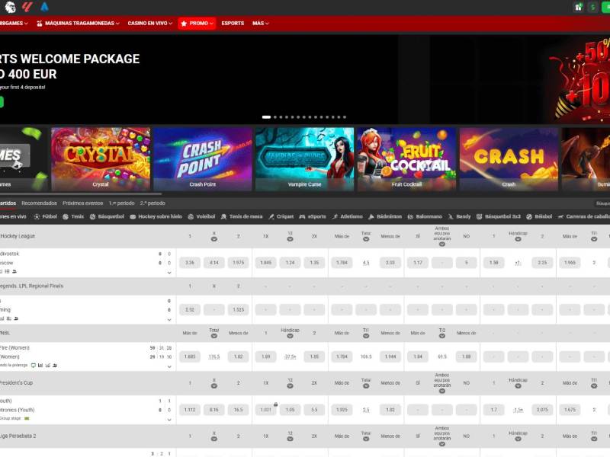Open the live stream icon for the WNBL match

tap(34, 366)
